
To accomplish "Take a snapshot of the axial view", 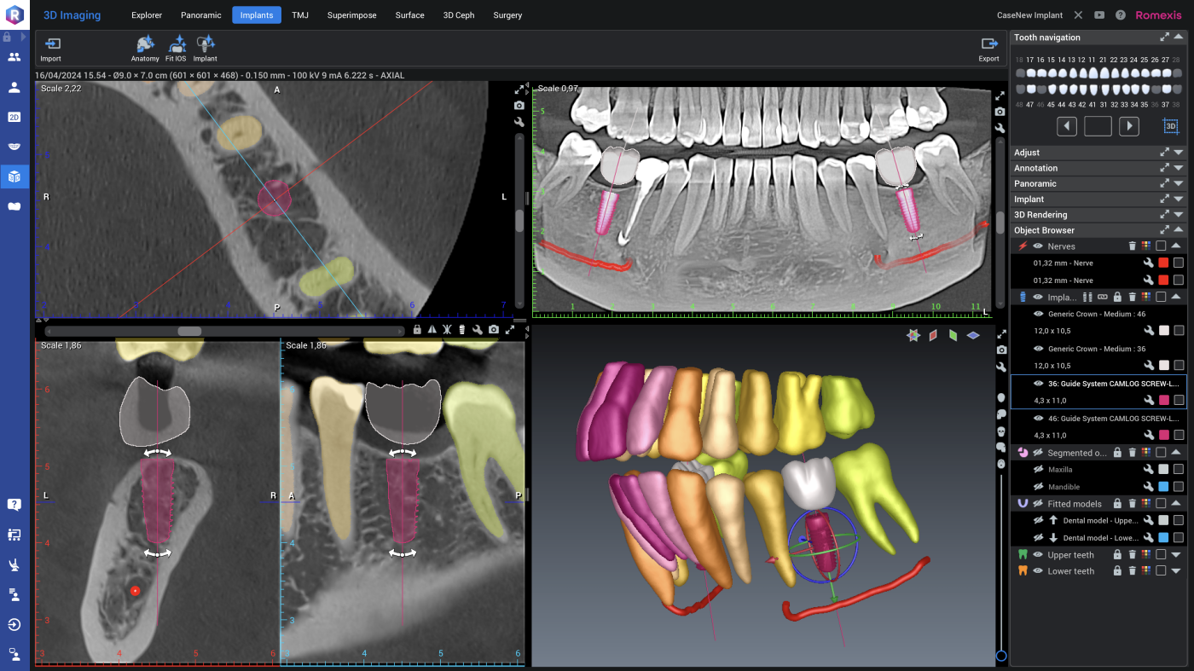I will click(519, 106).
